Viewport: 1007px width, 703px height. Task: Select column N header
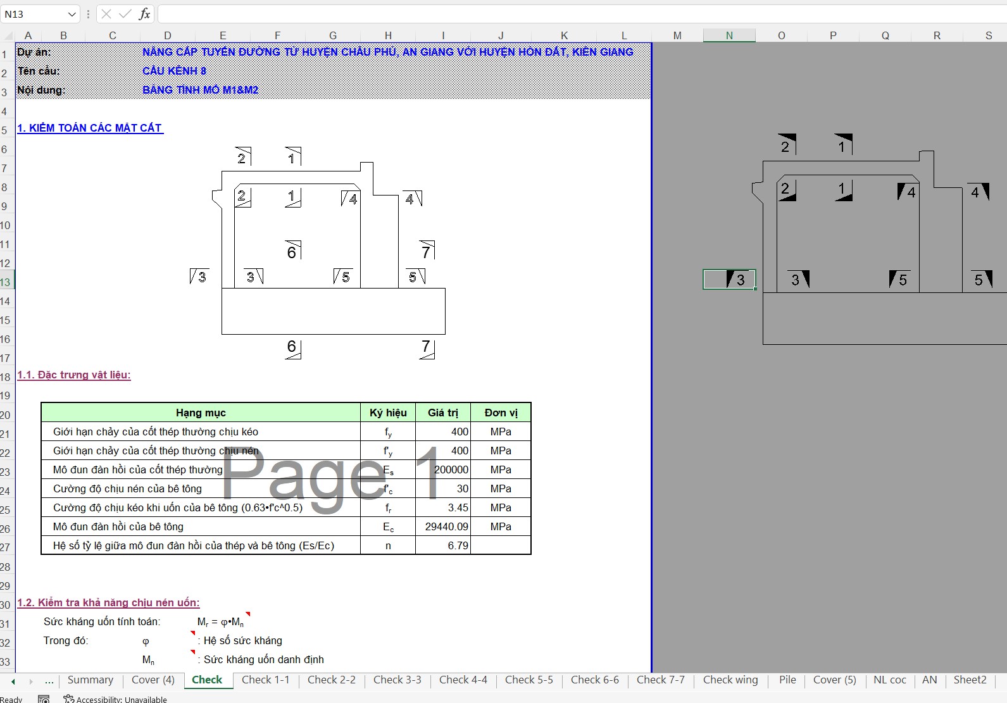[x=729, y=35]
